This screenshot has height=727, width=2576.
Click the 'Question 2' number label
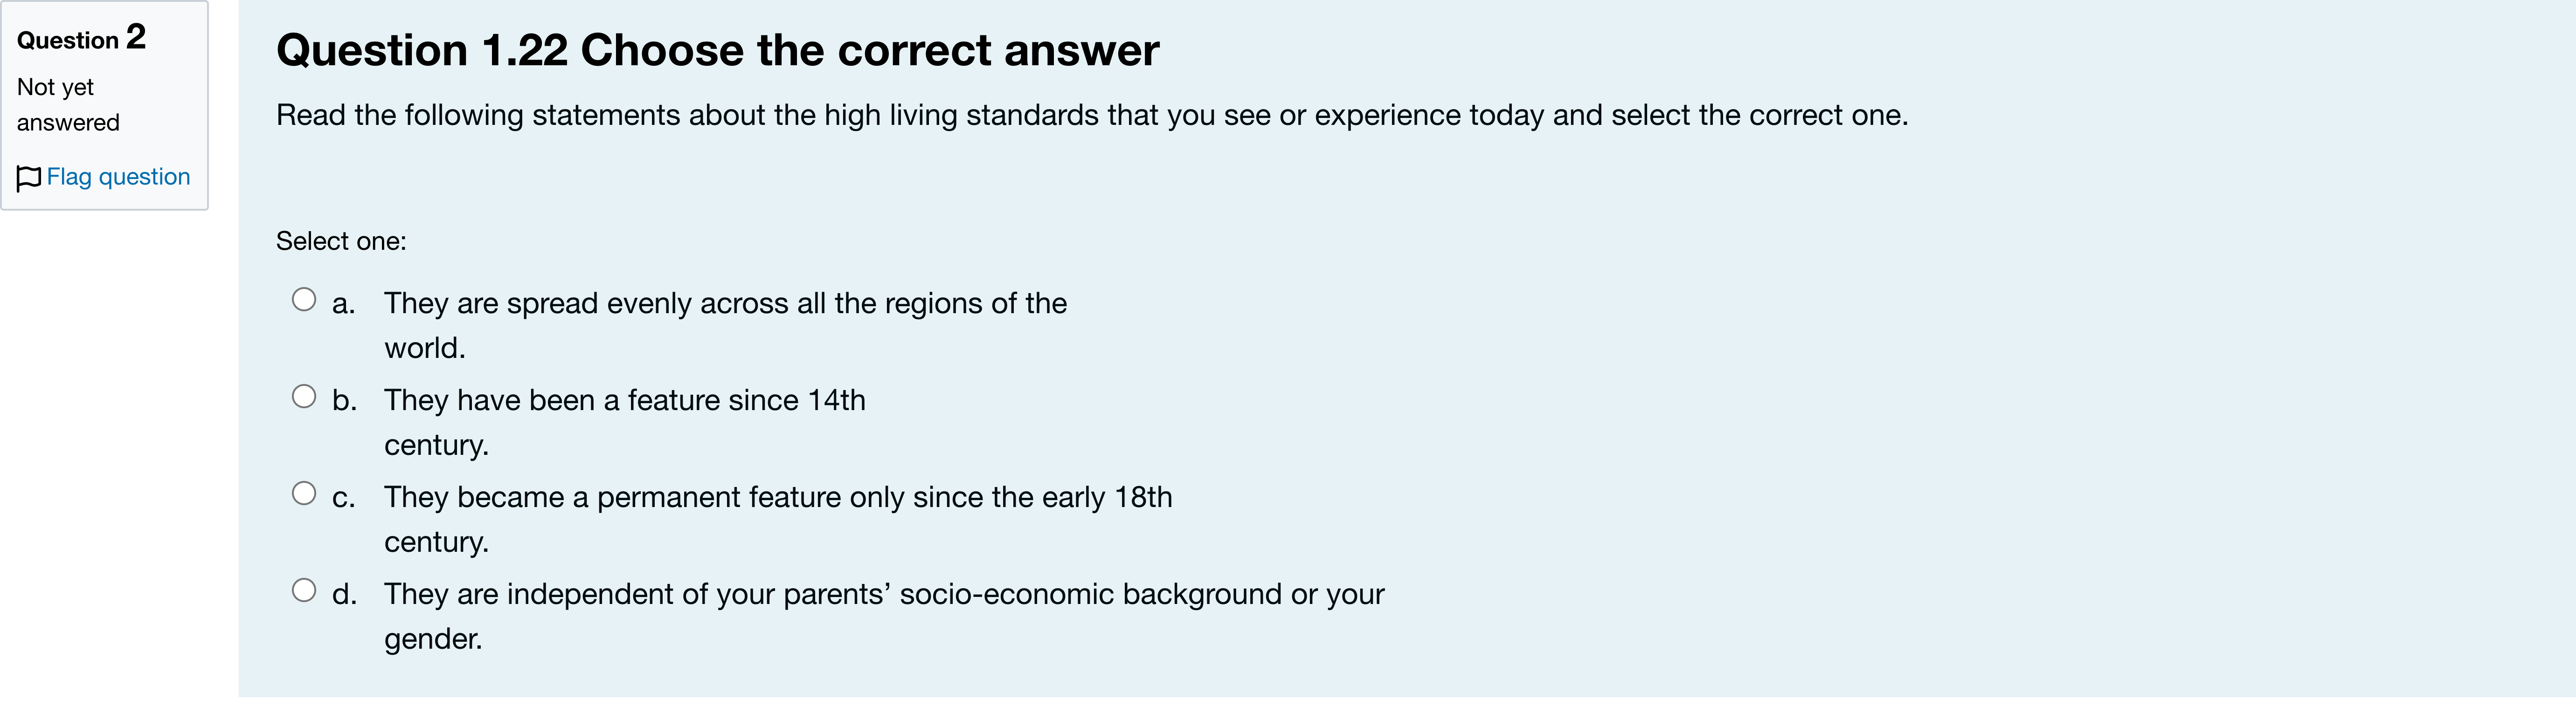click(81, 38)
